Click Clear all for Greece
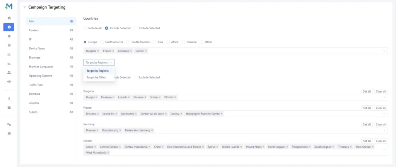The width and height of the screenshot is (396, 167). [x=381, y=141]
